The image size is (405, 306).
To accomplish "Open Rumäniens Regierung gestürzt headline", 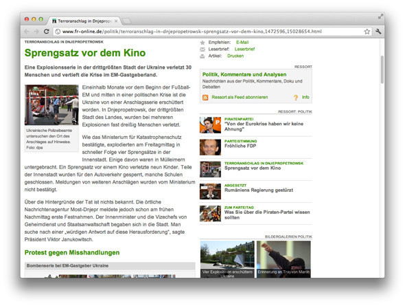I will pos(259,190).
